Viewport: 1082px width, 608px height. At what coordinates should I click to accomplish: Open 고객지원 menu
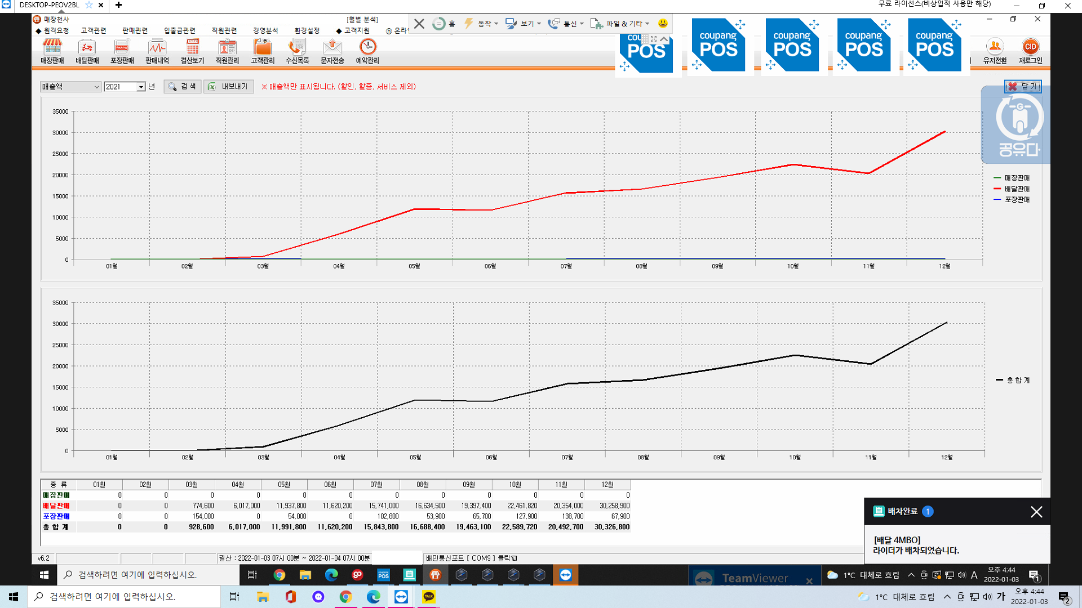tap(353, 30)
